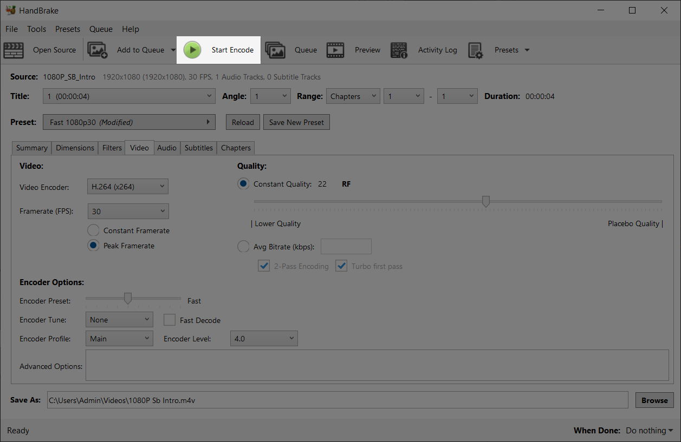Screen dimensions: 681x442
Task: Open the Encoder Level dropdown
Action: click(x=264, y=339)
